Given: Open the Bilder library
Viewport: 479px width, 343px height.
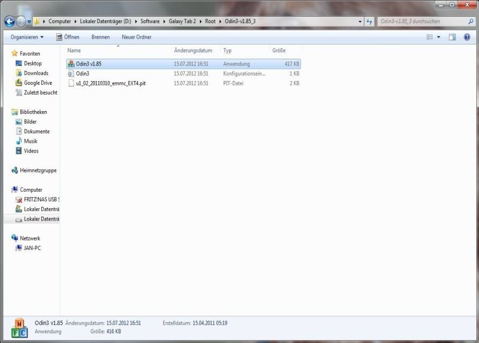Looking at the screenshot, I should pyautogui.click(x=30, y=122).
